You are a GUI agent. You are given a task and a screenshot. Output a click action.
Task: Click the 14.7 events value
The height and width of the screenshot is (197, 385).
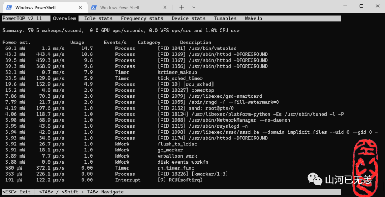coord(87,48)
